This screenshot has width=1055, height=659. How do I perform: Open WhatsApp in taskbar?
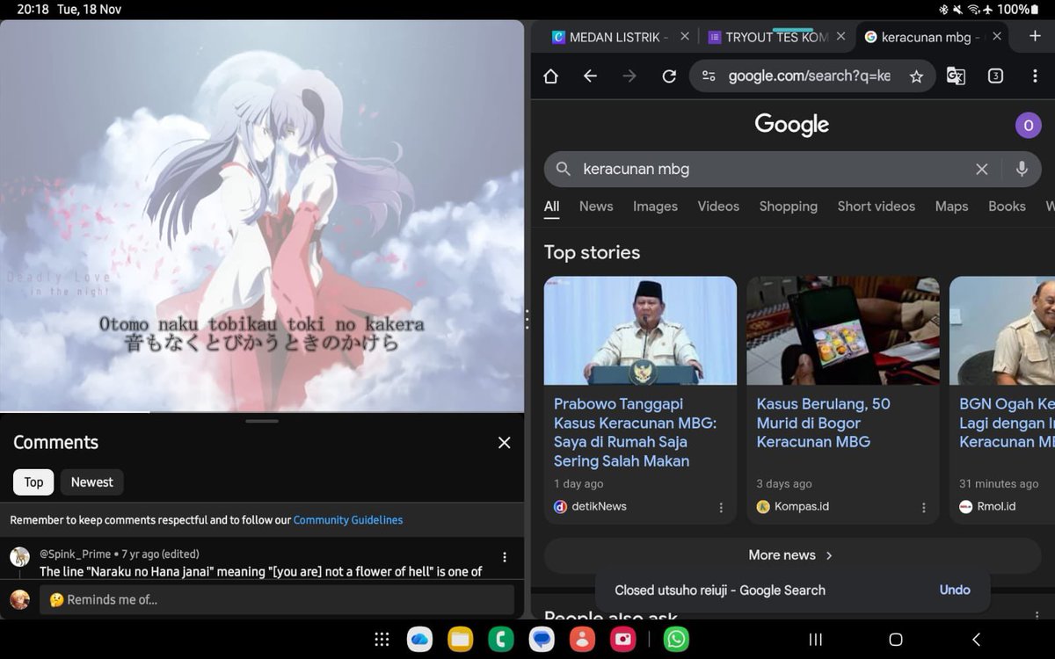676,640
